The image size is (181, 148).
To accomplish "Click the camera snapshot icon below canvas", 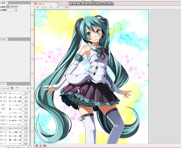I will pos(37,146).
